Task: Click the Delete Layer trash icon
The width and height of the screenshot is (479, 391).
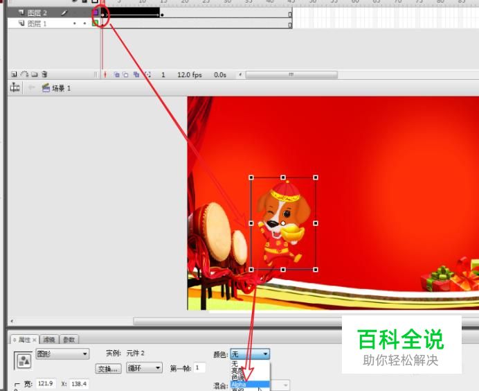Action: click(44, 74)
